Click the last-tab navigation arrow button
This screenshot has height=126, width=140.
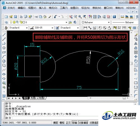(20, 98)
